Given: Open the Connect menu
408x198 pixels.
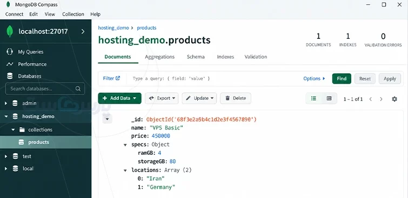Looking at the screenshot, I should coord(14,14).
